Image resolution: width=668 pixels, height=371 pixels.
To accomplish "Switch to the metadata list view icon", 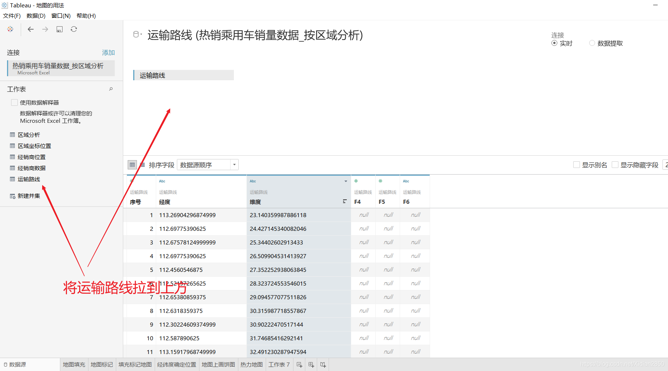I will [142, 165].
